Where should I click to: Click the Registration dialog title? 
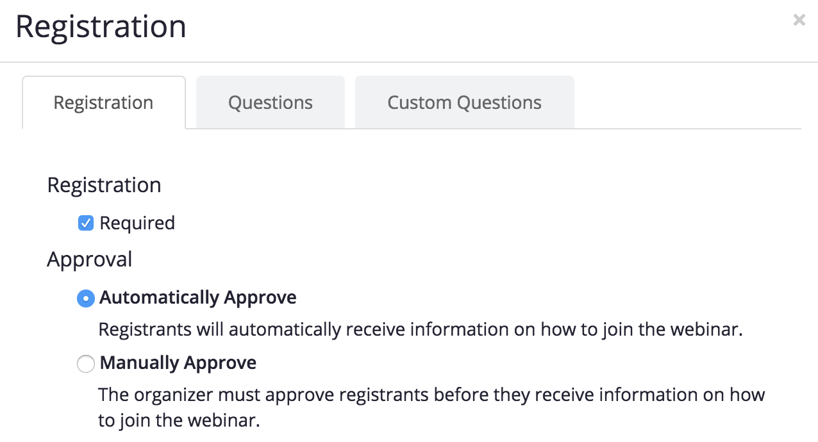[101, 26]
